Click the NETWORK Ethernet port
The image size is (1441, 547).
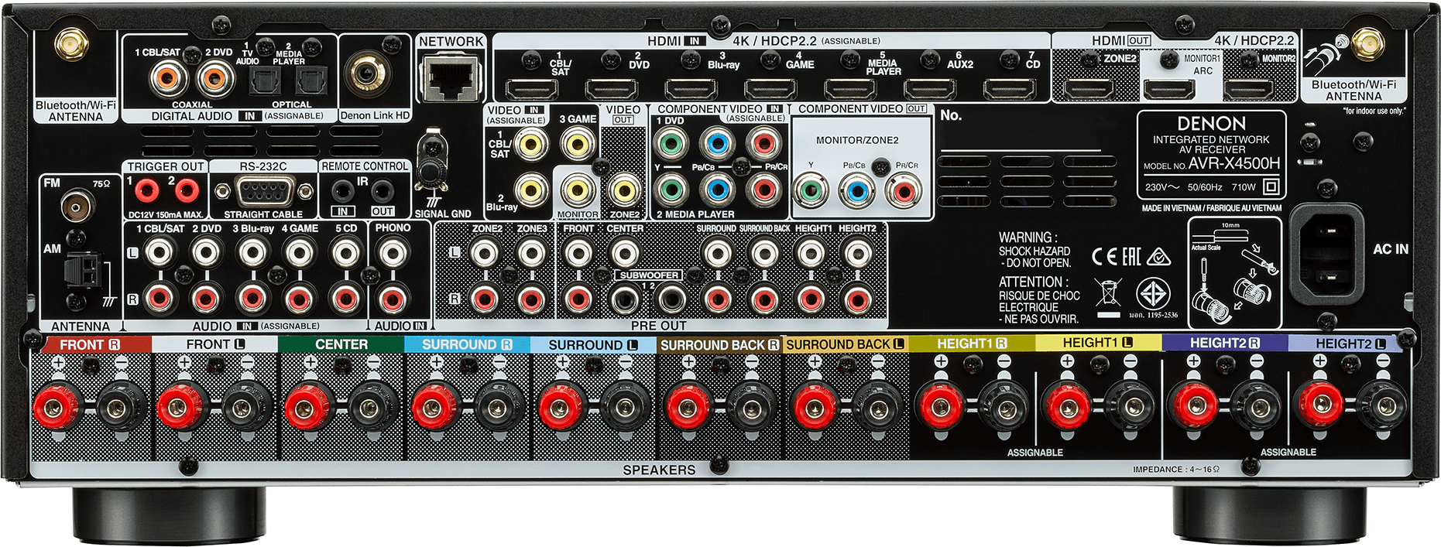(451, 77)
